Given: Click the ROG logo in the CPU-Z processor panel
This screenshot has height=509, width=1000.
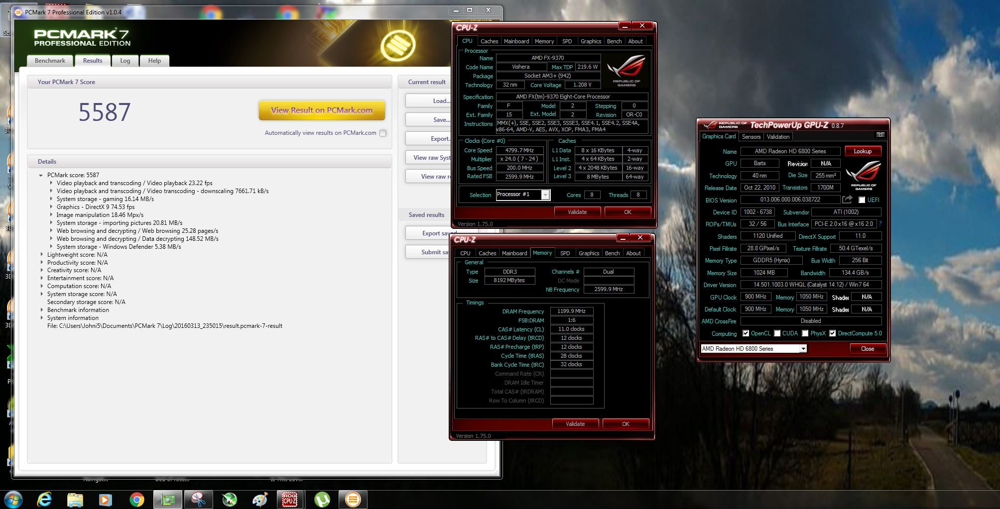Looking at the screenshot, I should coord(626,70).
